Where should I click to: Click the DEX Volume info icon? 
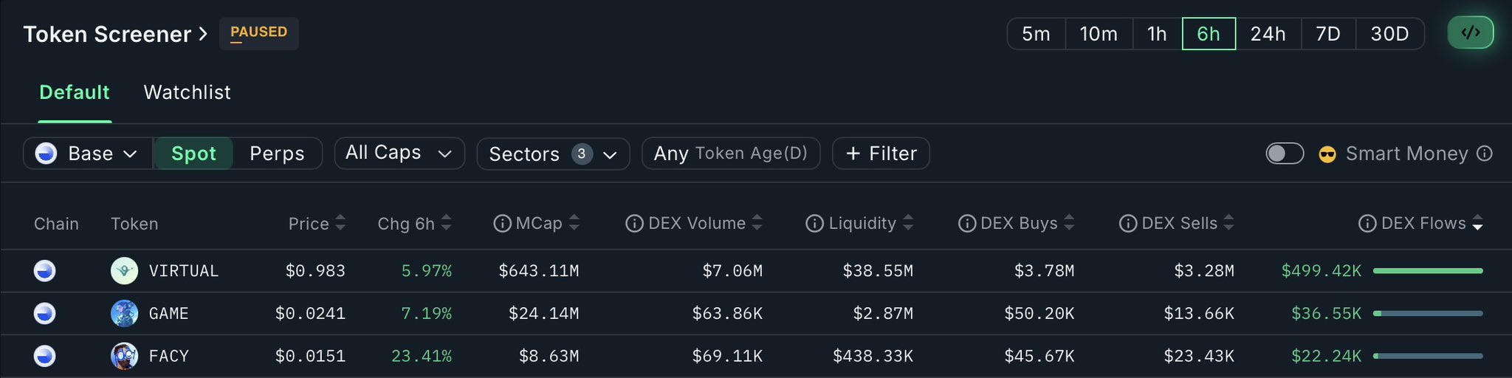coord(634,224)
